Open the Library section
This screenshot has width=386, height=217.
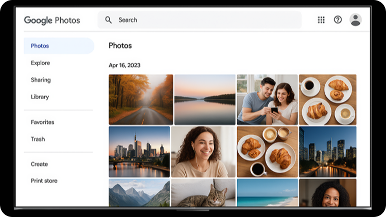coord(40,97)
